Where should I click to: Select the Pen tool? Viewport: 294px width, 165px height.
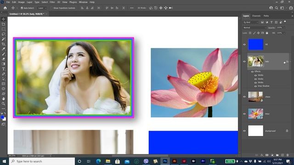pyautogui.click(x=3, y=74)
